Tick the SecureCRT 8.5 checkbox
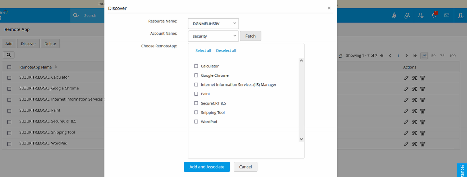Viewport: 467px width, 177px height. coord(196,103)
